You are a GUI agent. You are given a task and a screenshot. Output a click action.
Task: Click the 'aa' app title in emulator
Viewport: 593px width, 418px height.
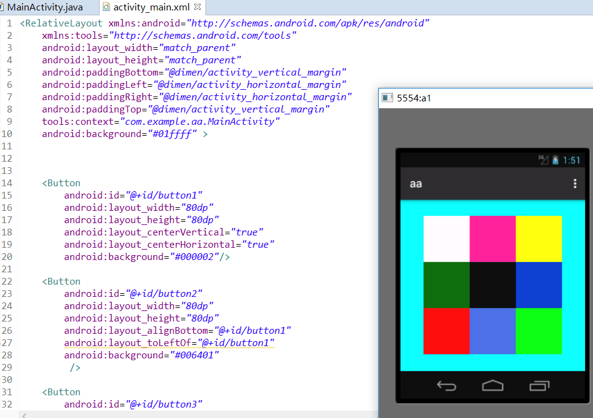point(416,184)
